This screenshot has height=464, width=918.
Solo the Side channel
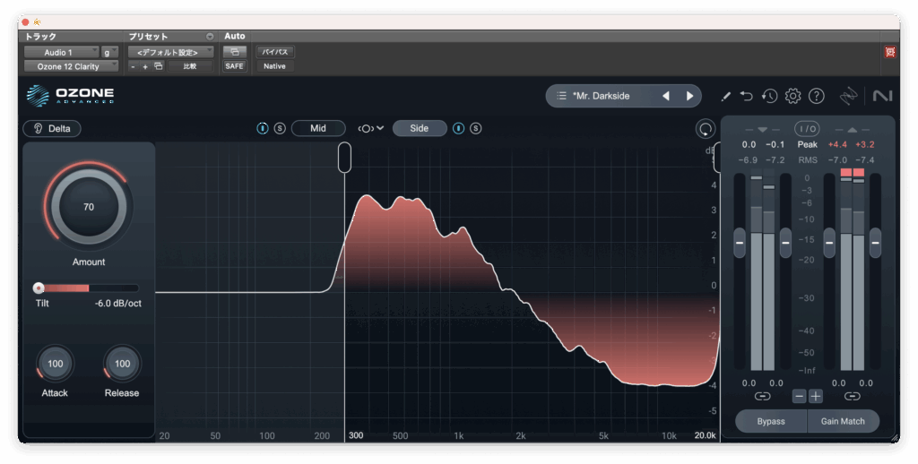click(x=475, y=128)
